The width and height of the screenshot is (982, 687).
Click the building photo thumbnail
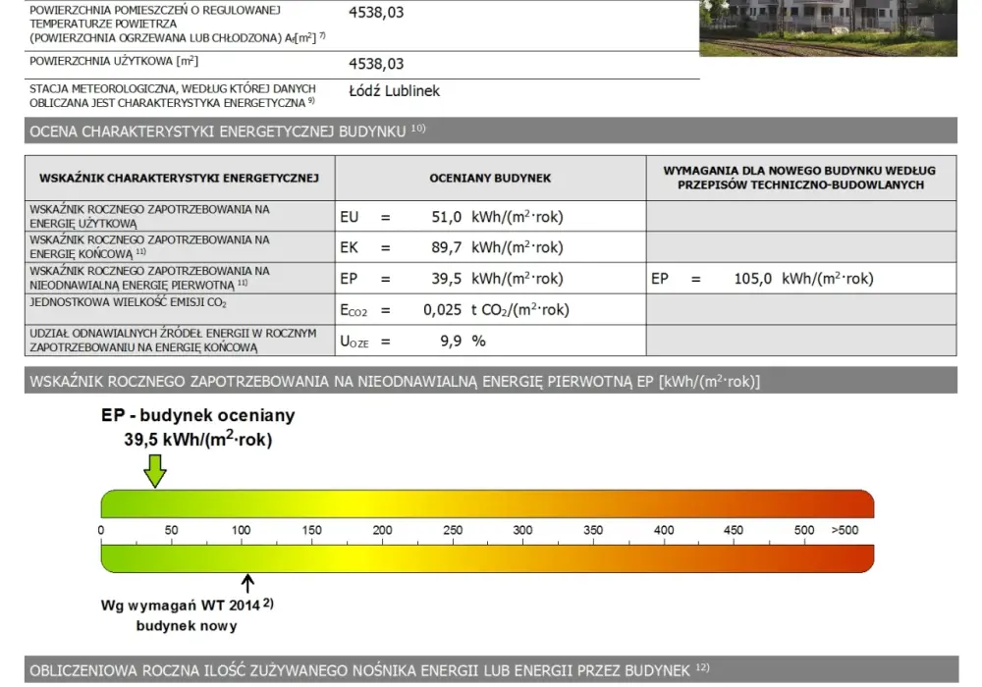click(828, 28)
